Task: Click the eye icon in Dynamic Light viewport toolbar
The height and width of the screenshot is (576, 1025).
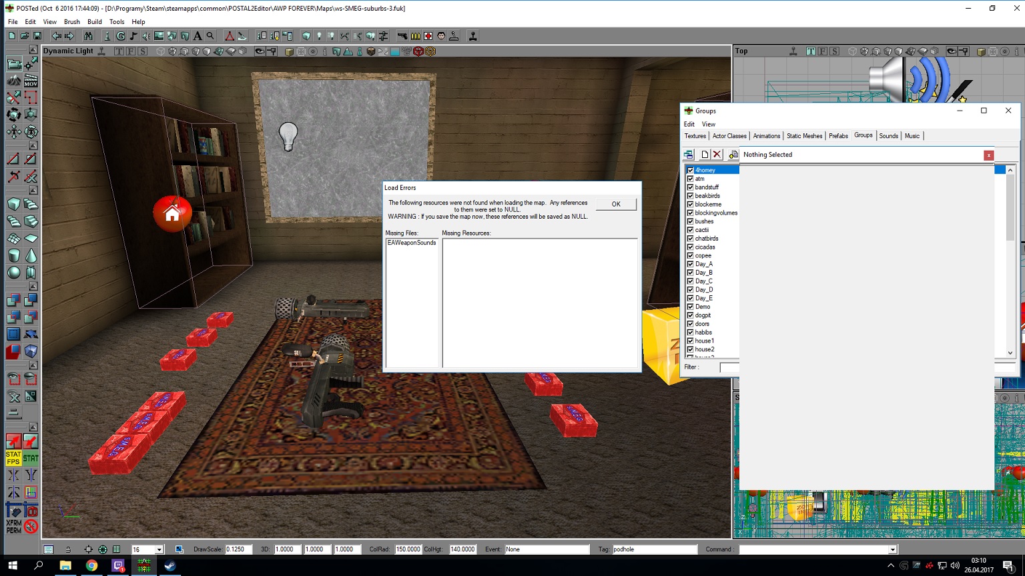Action: point(260,51)
